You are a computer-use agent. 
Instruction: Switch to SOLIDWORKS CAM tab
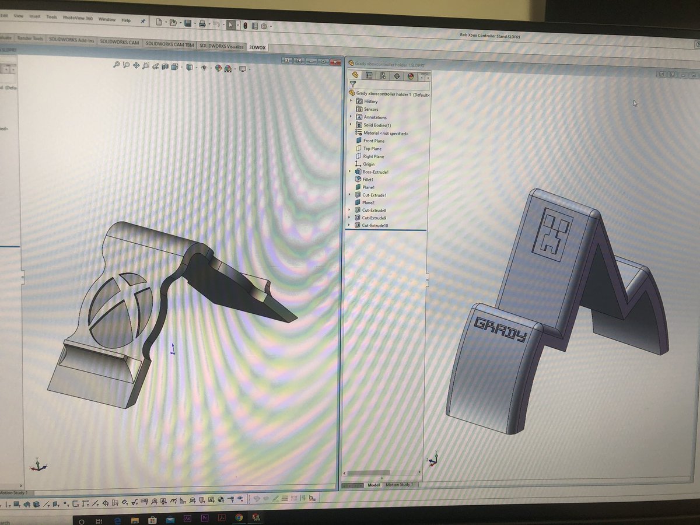click(119, 42)
